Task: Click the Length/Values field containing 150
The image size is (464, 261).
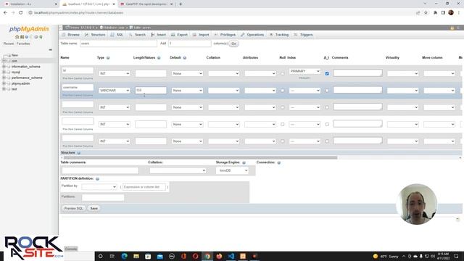Action: (151, 90)
